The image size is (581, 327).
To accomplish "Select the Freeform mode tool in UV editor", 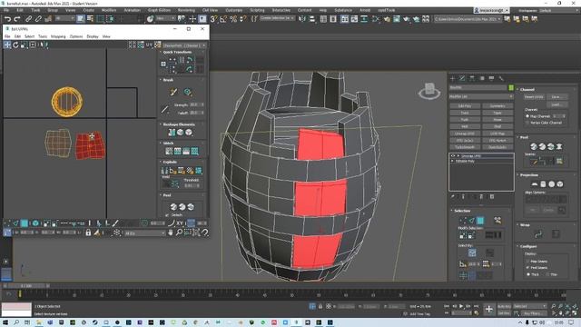I will (x=33, y=45).
